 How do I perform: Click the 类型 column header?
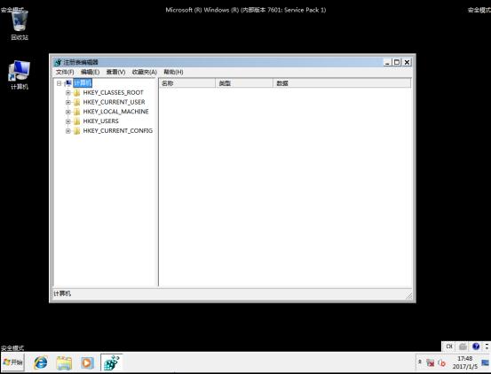tap(244, 83)
